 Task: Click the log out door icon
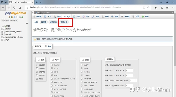[x=12, y=17]
